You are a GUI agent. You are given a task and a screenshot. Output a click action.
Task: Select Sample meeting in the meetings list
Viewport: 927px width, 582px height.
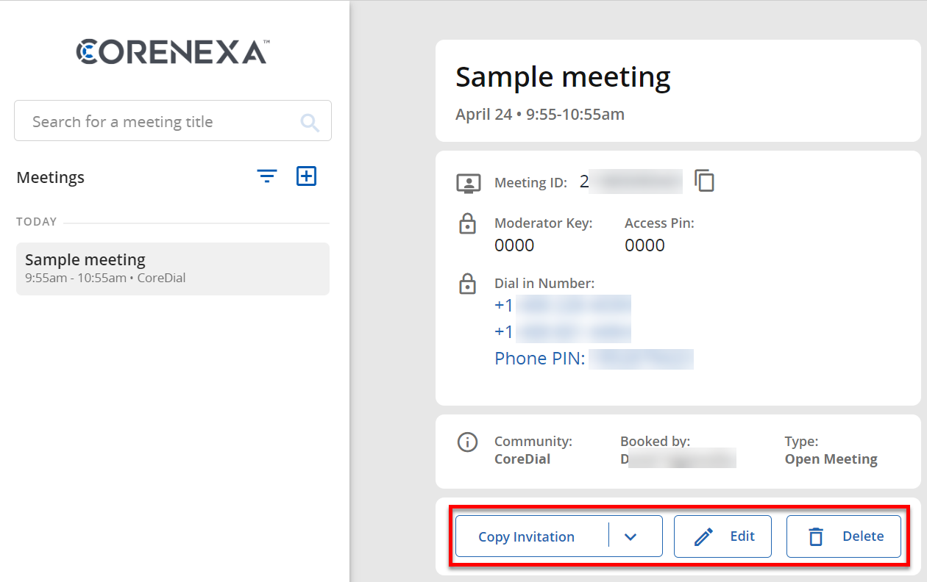(172, 268)
